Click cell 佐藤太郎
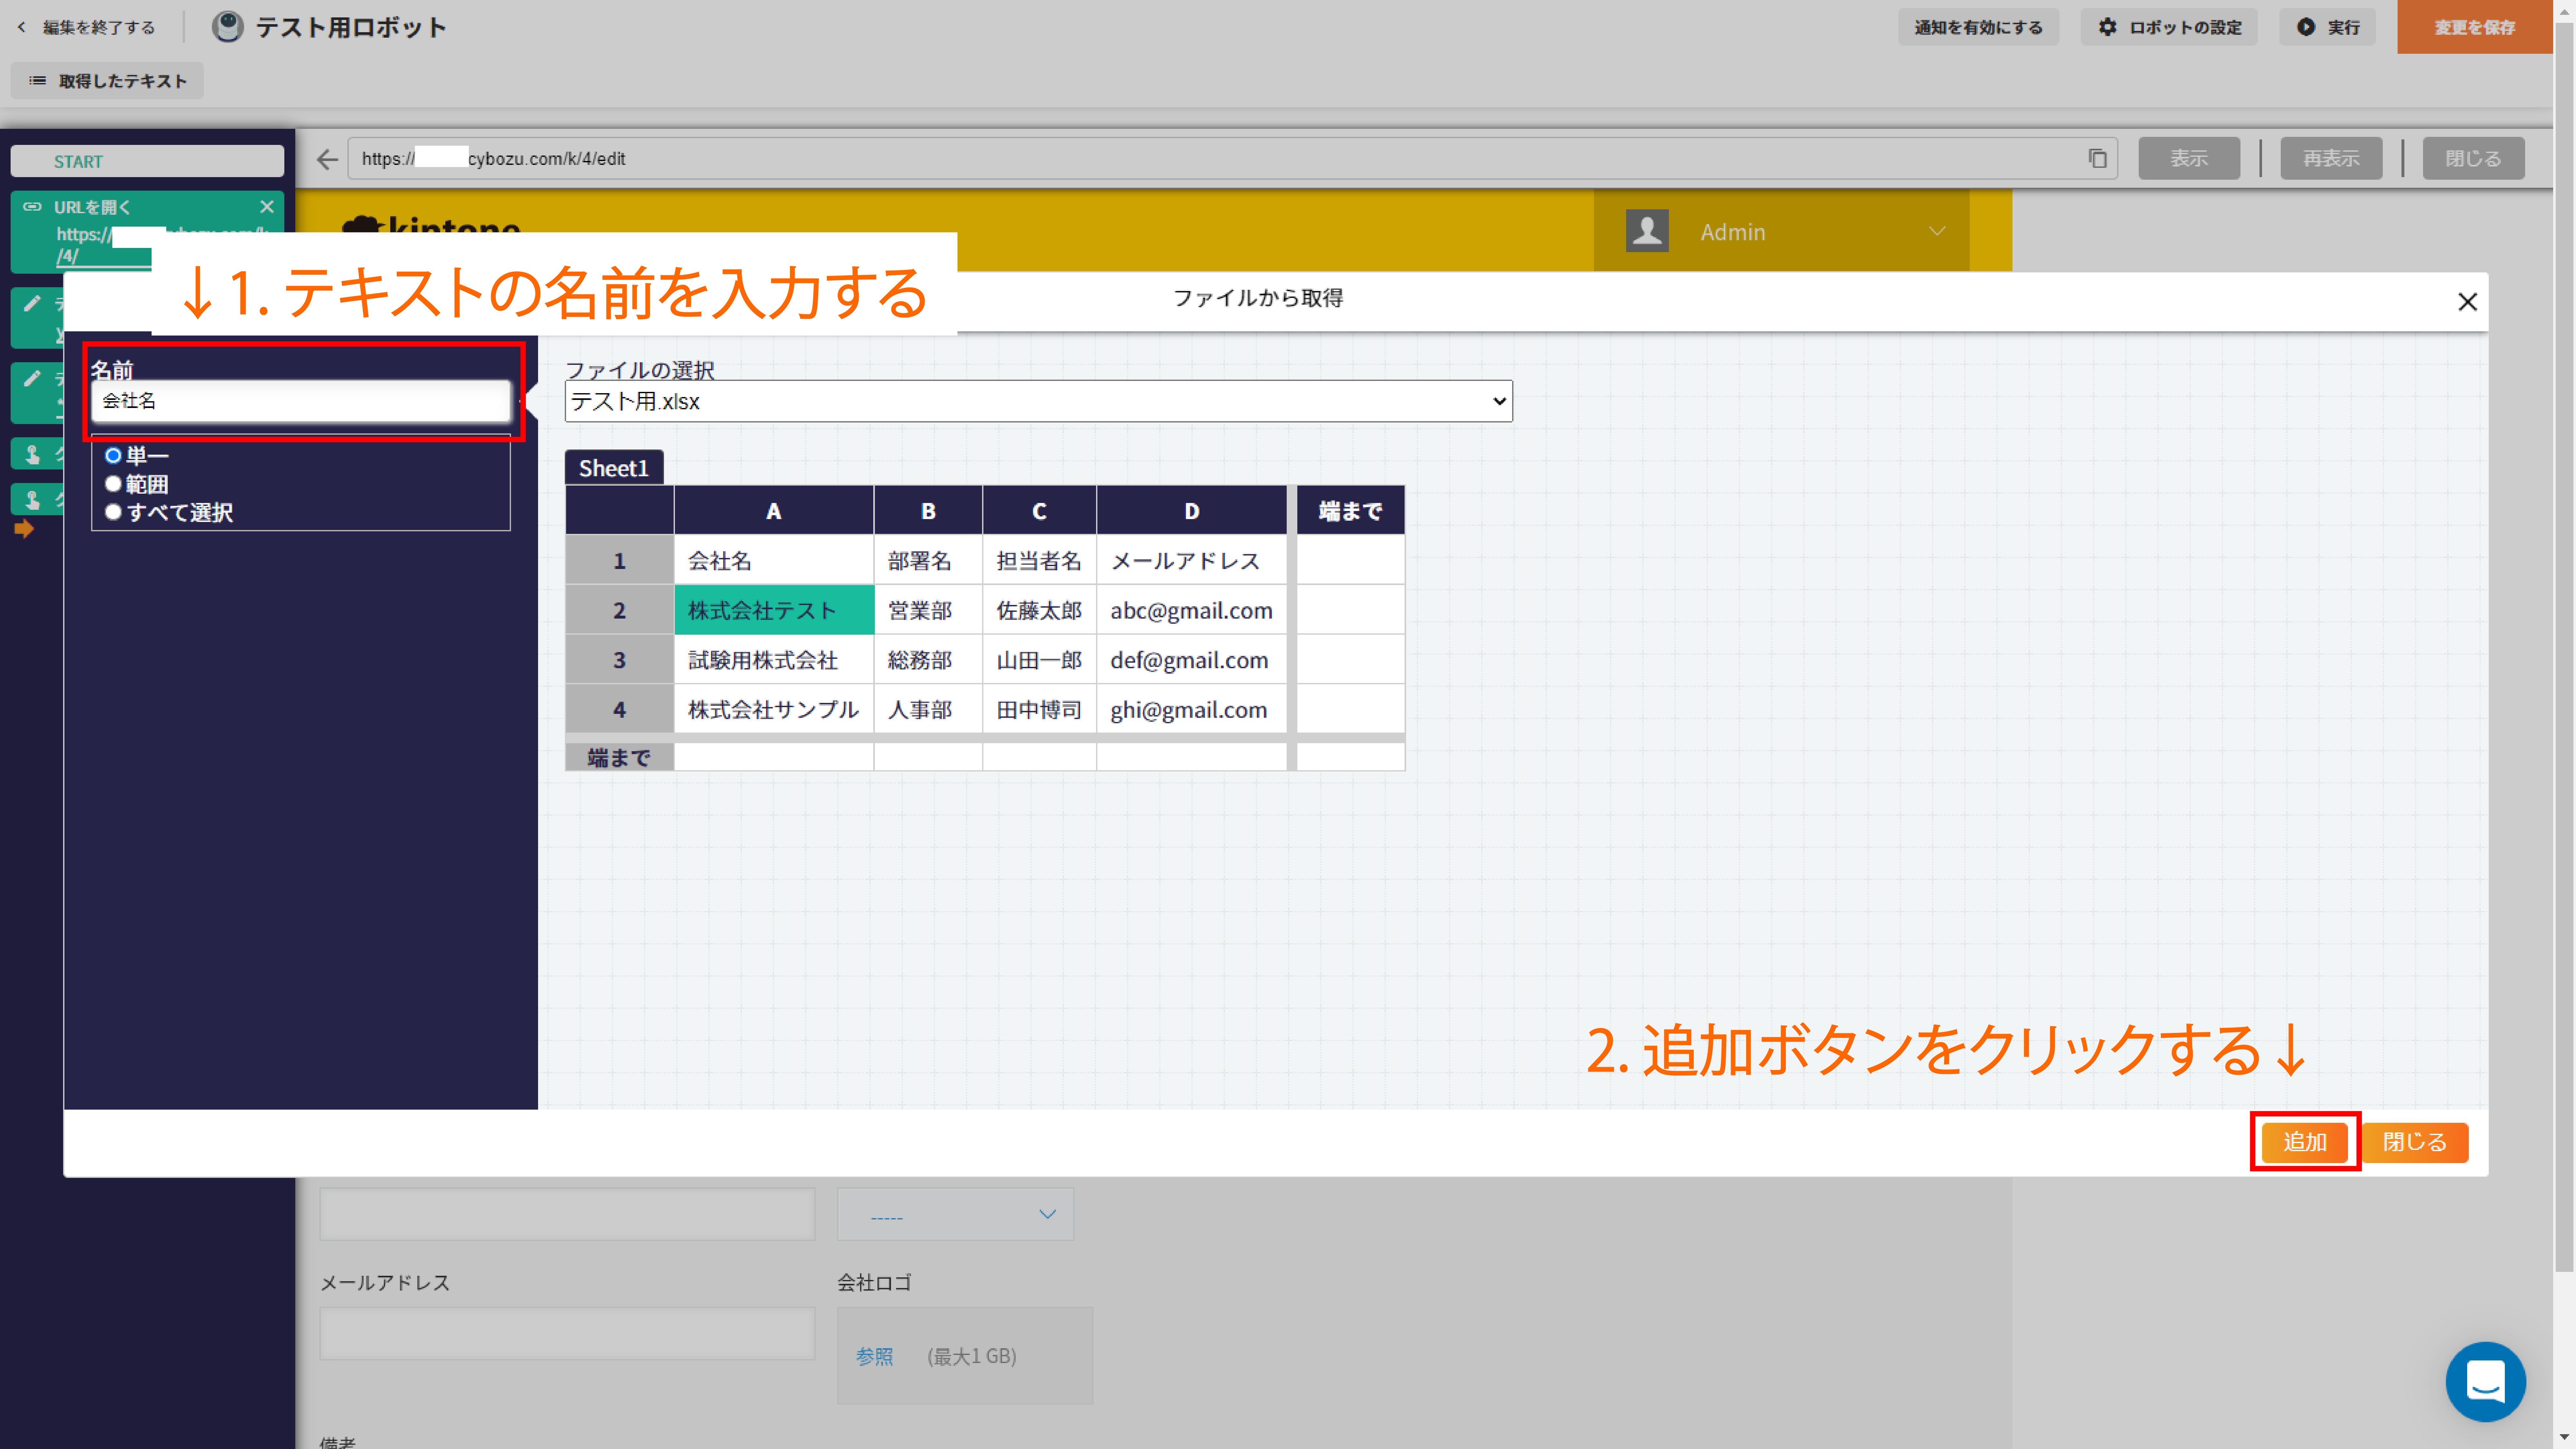 pyautogui.click(x=1039, y=610)
